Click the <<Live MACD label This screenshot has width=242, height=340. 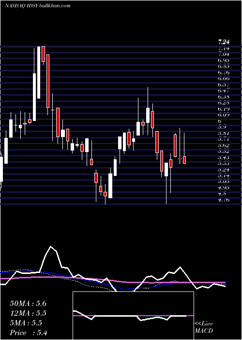204,327
